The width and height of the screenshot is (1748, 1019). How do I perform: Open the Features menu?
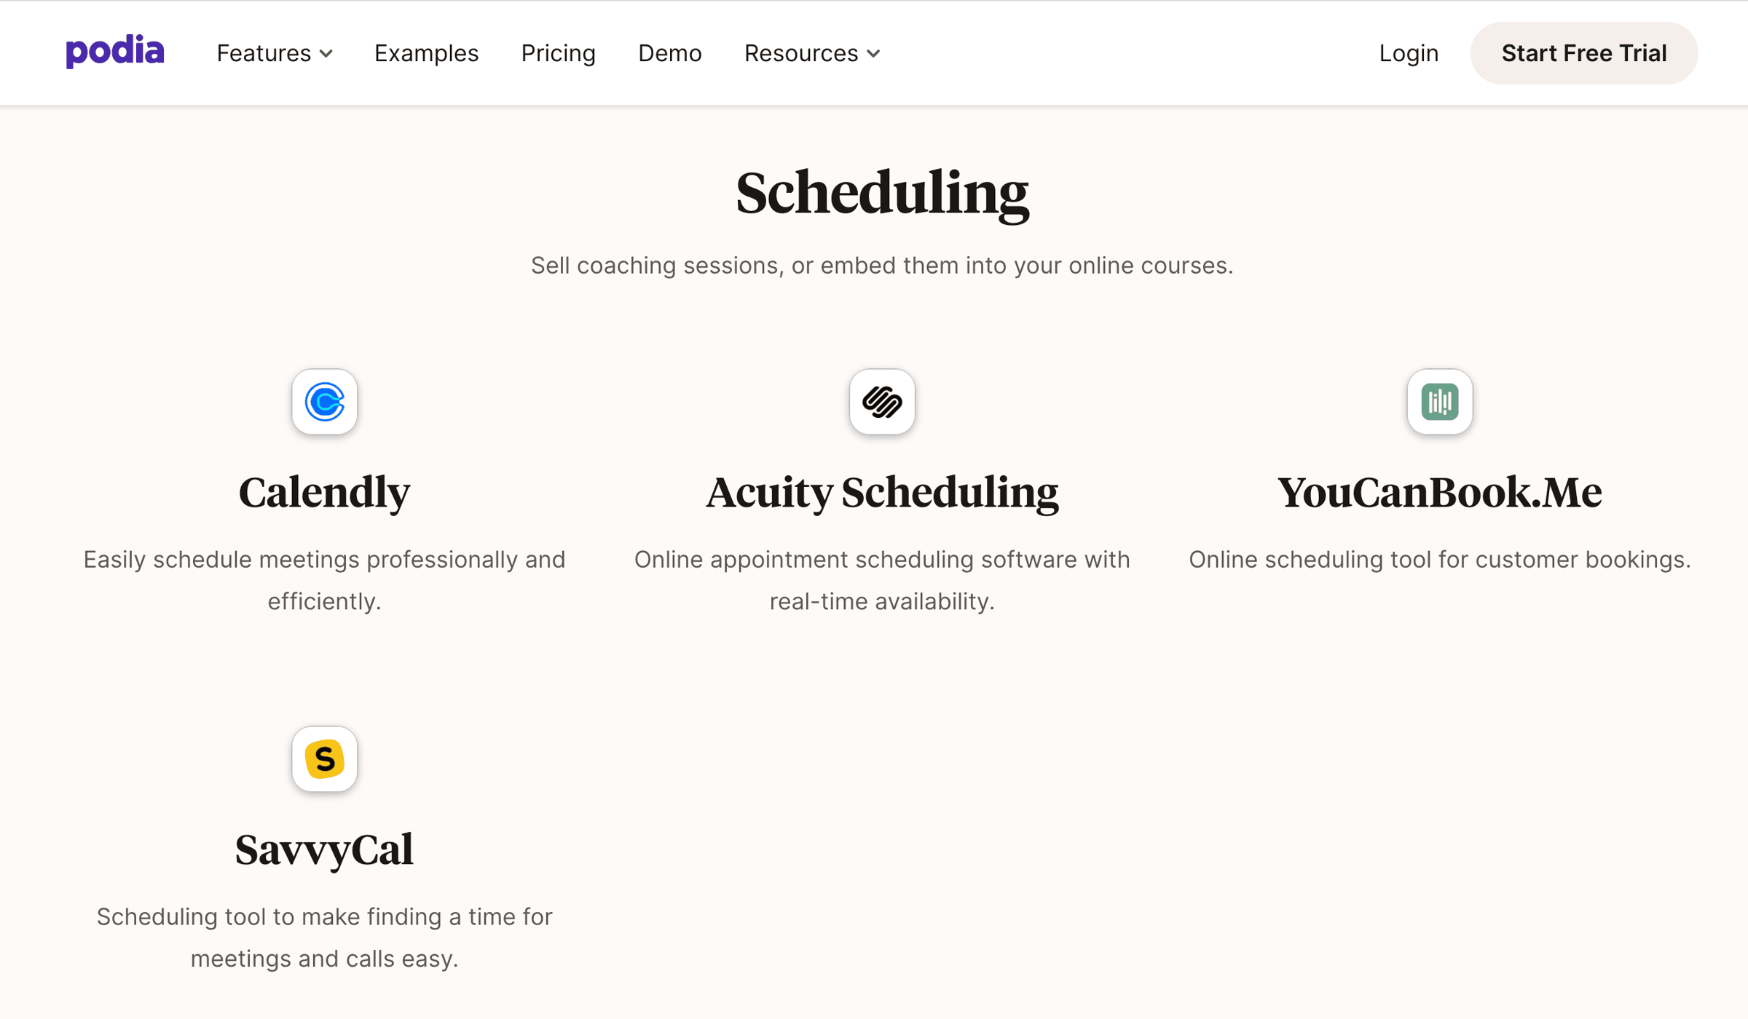(x=275, y=53)
